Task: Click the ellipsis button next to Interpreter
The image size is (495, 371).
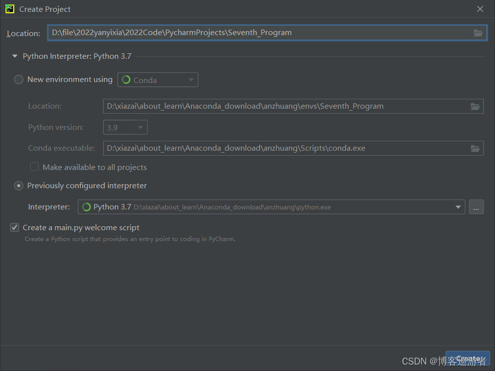Action: click(476, 207)
